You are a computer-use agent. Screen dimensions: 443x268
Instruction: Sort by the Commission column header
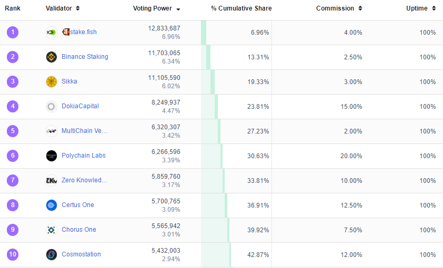coord(339,8)
